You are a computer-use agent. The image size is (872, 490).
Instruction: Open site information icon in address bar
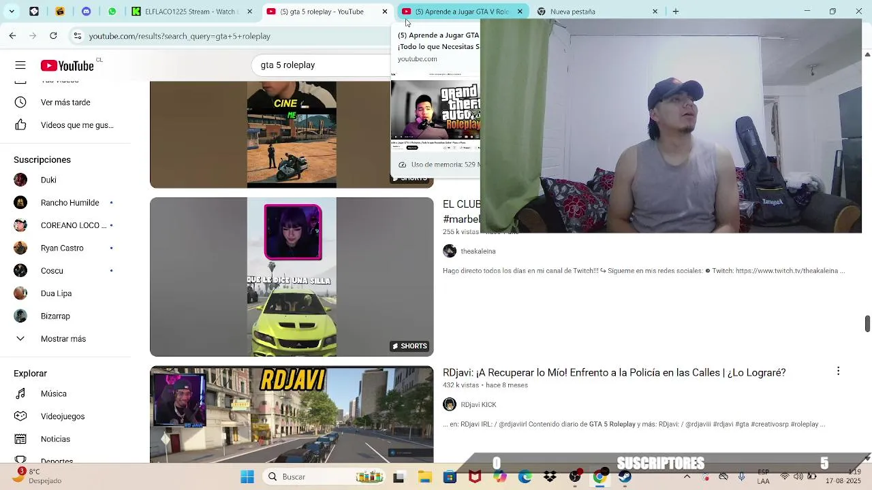coord(78,36)
